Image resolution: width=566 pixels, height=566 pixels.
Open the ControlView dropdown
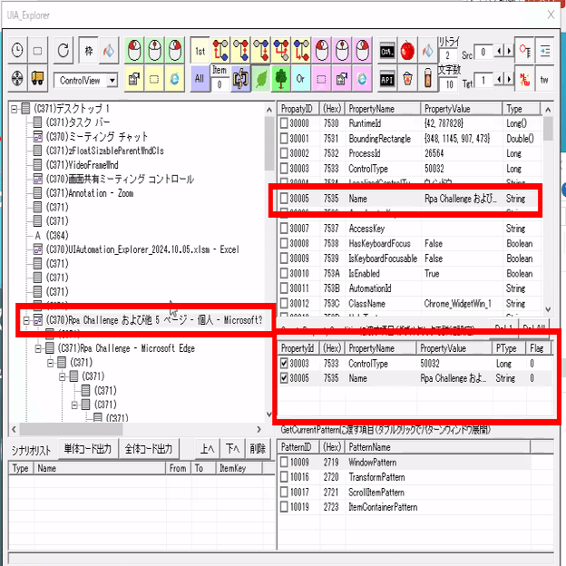coord(112,80)
